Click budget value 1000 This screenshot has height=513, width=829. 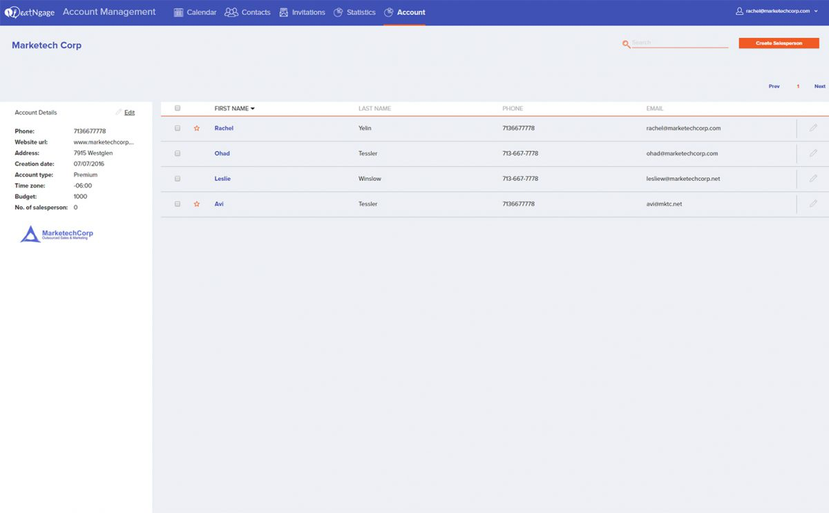click(x=80, y=197)
